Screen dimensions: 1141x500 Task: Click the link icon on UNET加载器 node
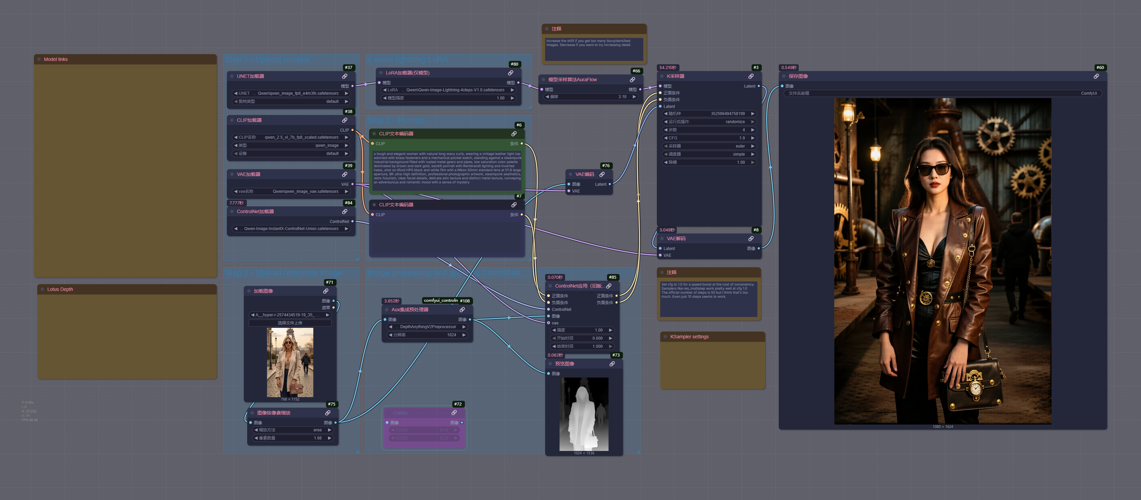(x=345, y=76)
